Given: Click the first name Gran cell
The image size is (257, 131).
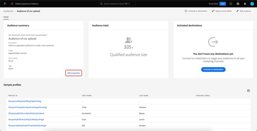Looking at the screenshot, I should 84,119.
